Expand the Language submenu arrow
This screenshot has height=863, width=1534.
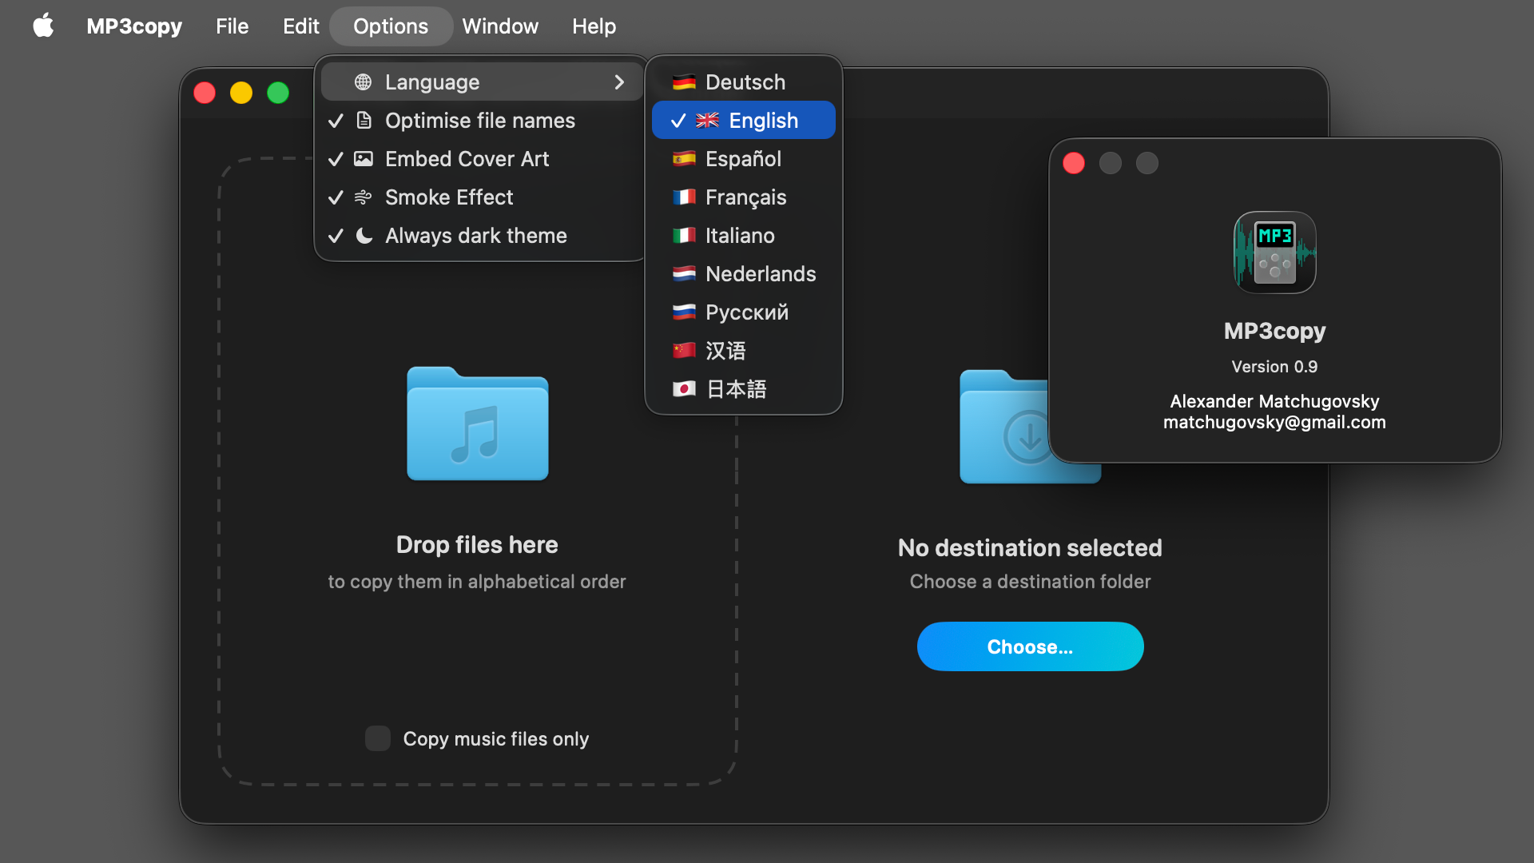point(619,82)
